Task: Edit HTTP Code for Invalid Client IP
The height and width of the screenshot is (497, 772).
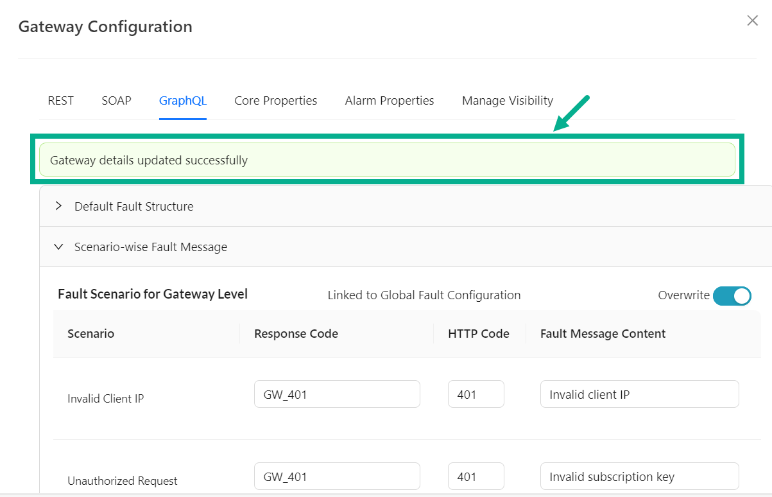Action: point(476,394)
